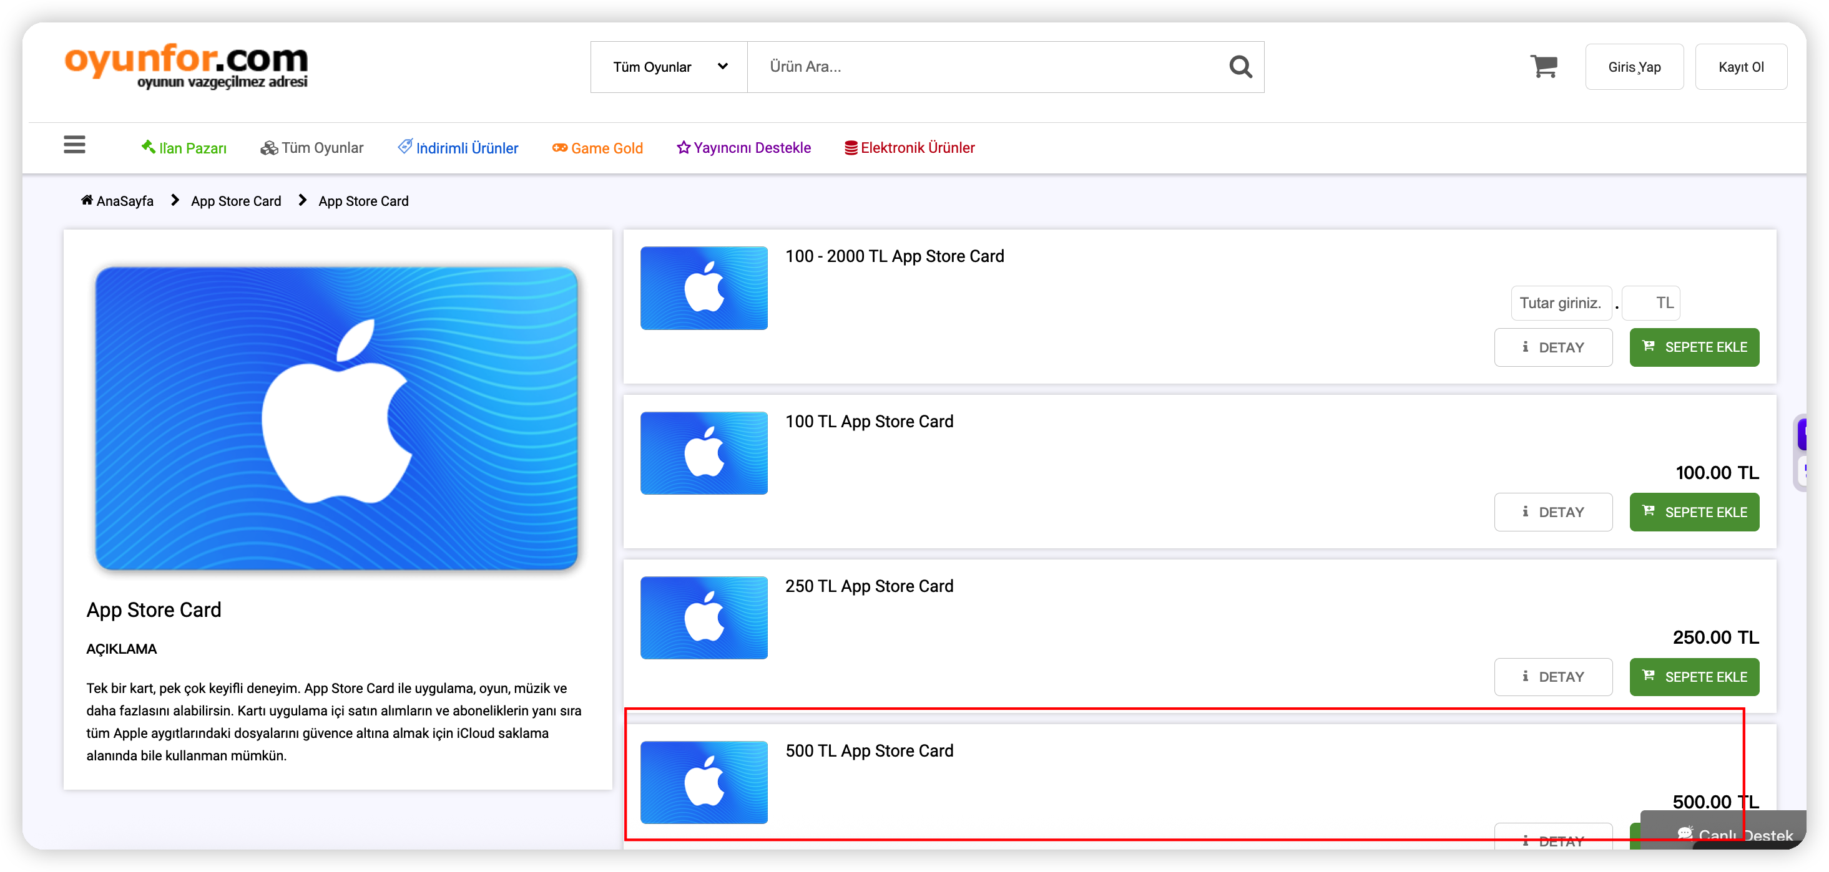Click the large App Store Card image

pyautogui.click(x=336, y=419)
